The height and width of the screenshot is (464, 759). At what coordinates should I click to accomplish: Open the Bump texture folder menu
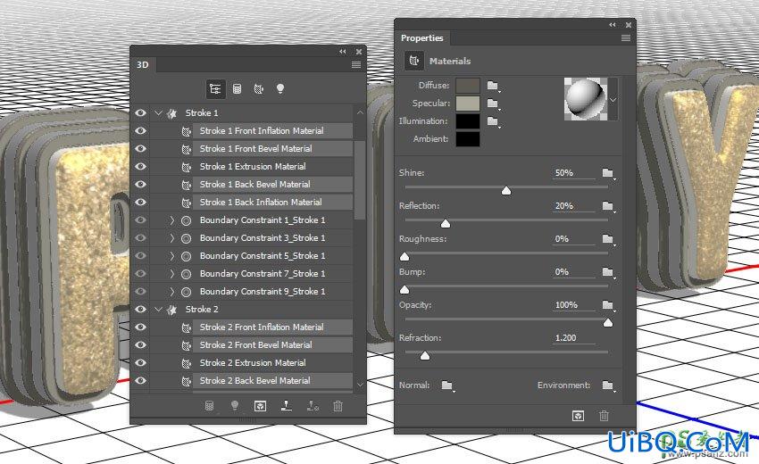click(x=608, y=272)
